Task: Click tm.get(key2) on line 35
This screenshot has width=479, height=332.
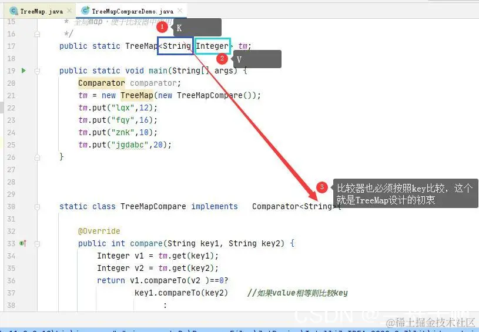Action: click(186, 268)
